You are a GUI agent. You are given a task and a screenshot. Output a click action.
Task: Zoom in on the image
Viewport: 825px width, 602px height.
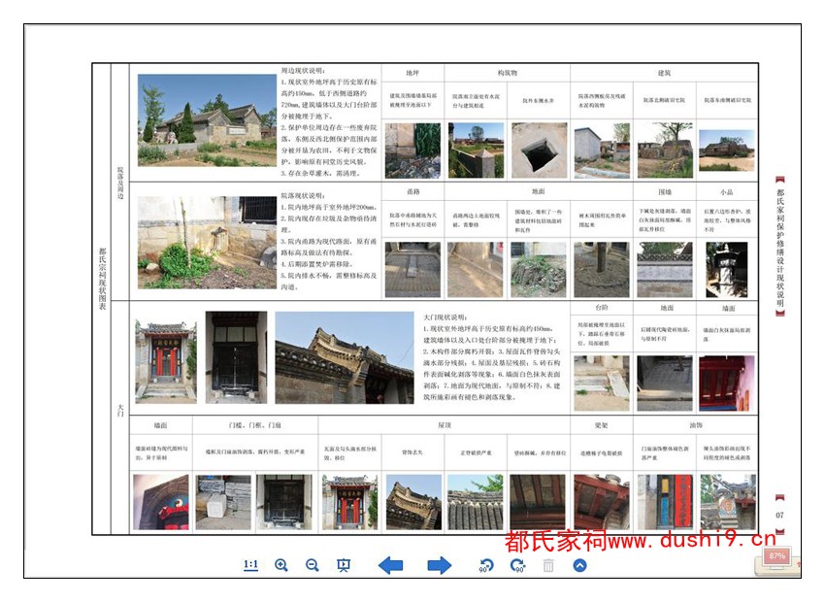click(281, 565)
